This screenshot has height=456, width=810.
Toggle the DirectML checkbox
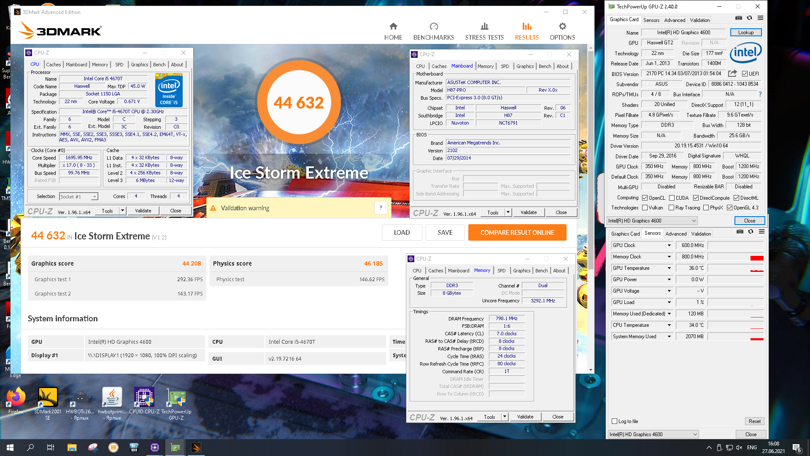point(736,198)
